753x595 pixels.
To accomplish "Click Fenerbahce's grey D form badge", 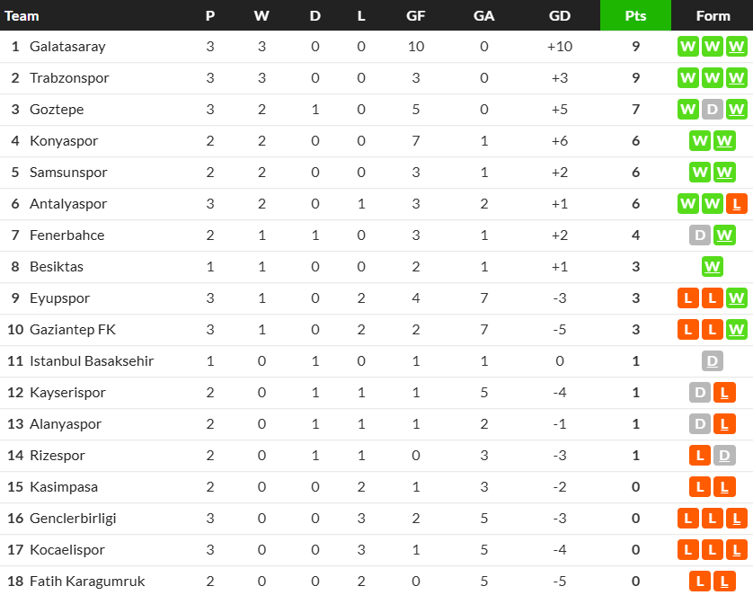I will (x=700, y=235).
